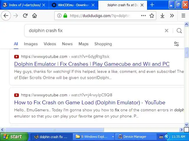Open the Firefox hamburger menu
The width and height of the screenshot is (189, 141).
coord(183,16)
